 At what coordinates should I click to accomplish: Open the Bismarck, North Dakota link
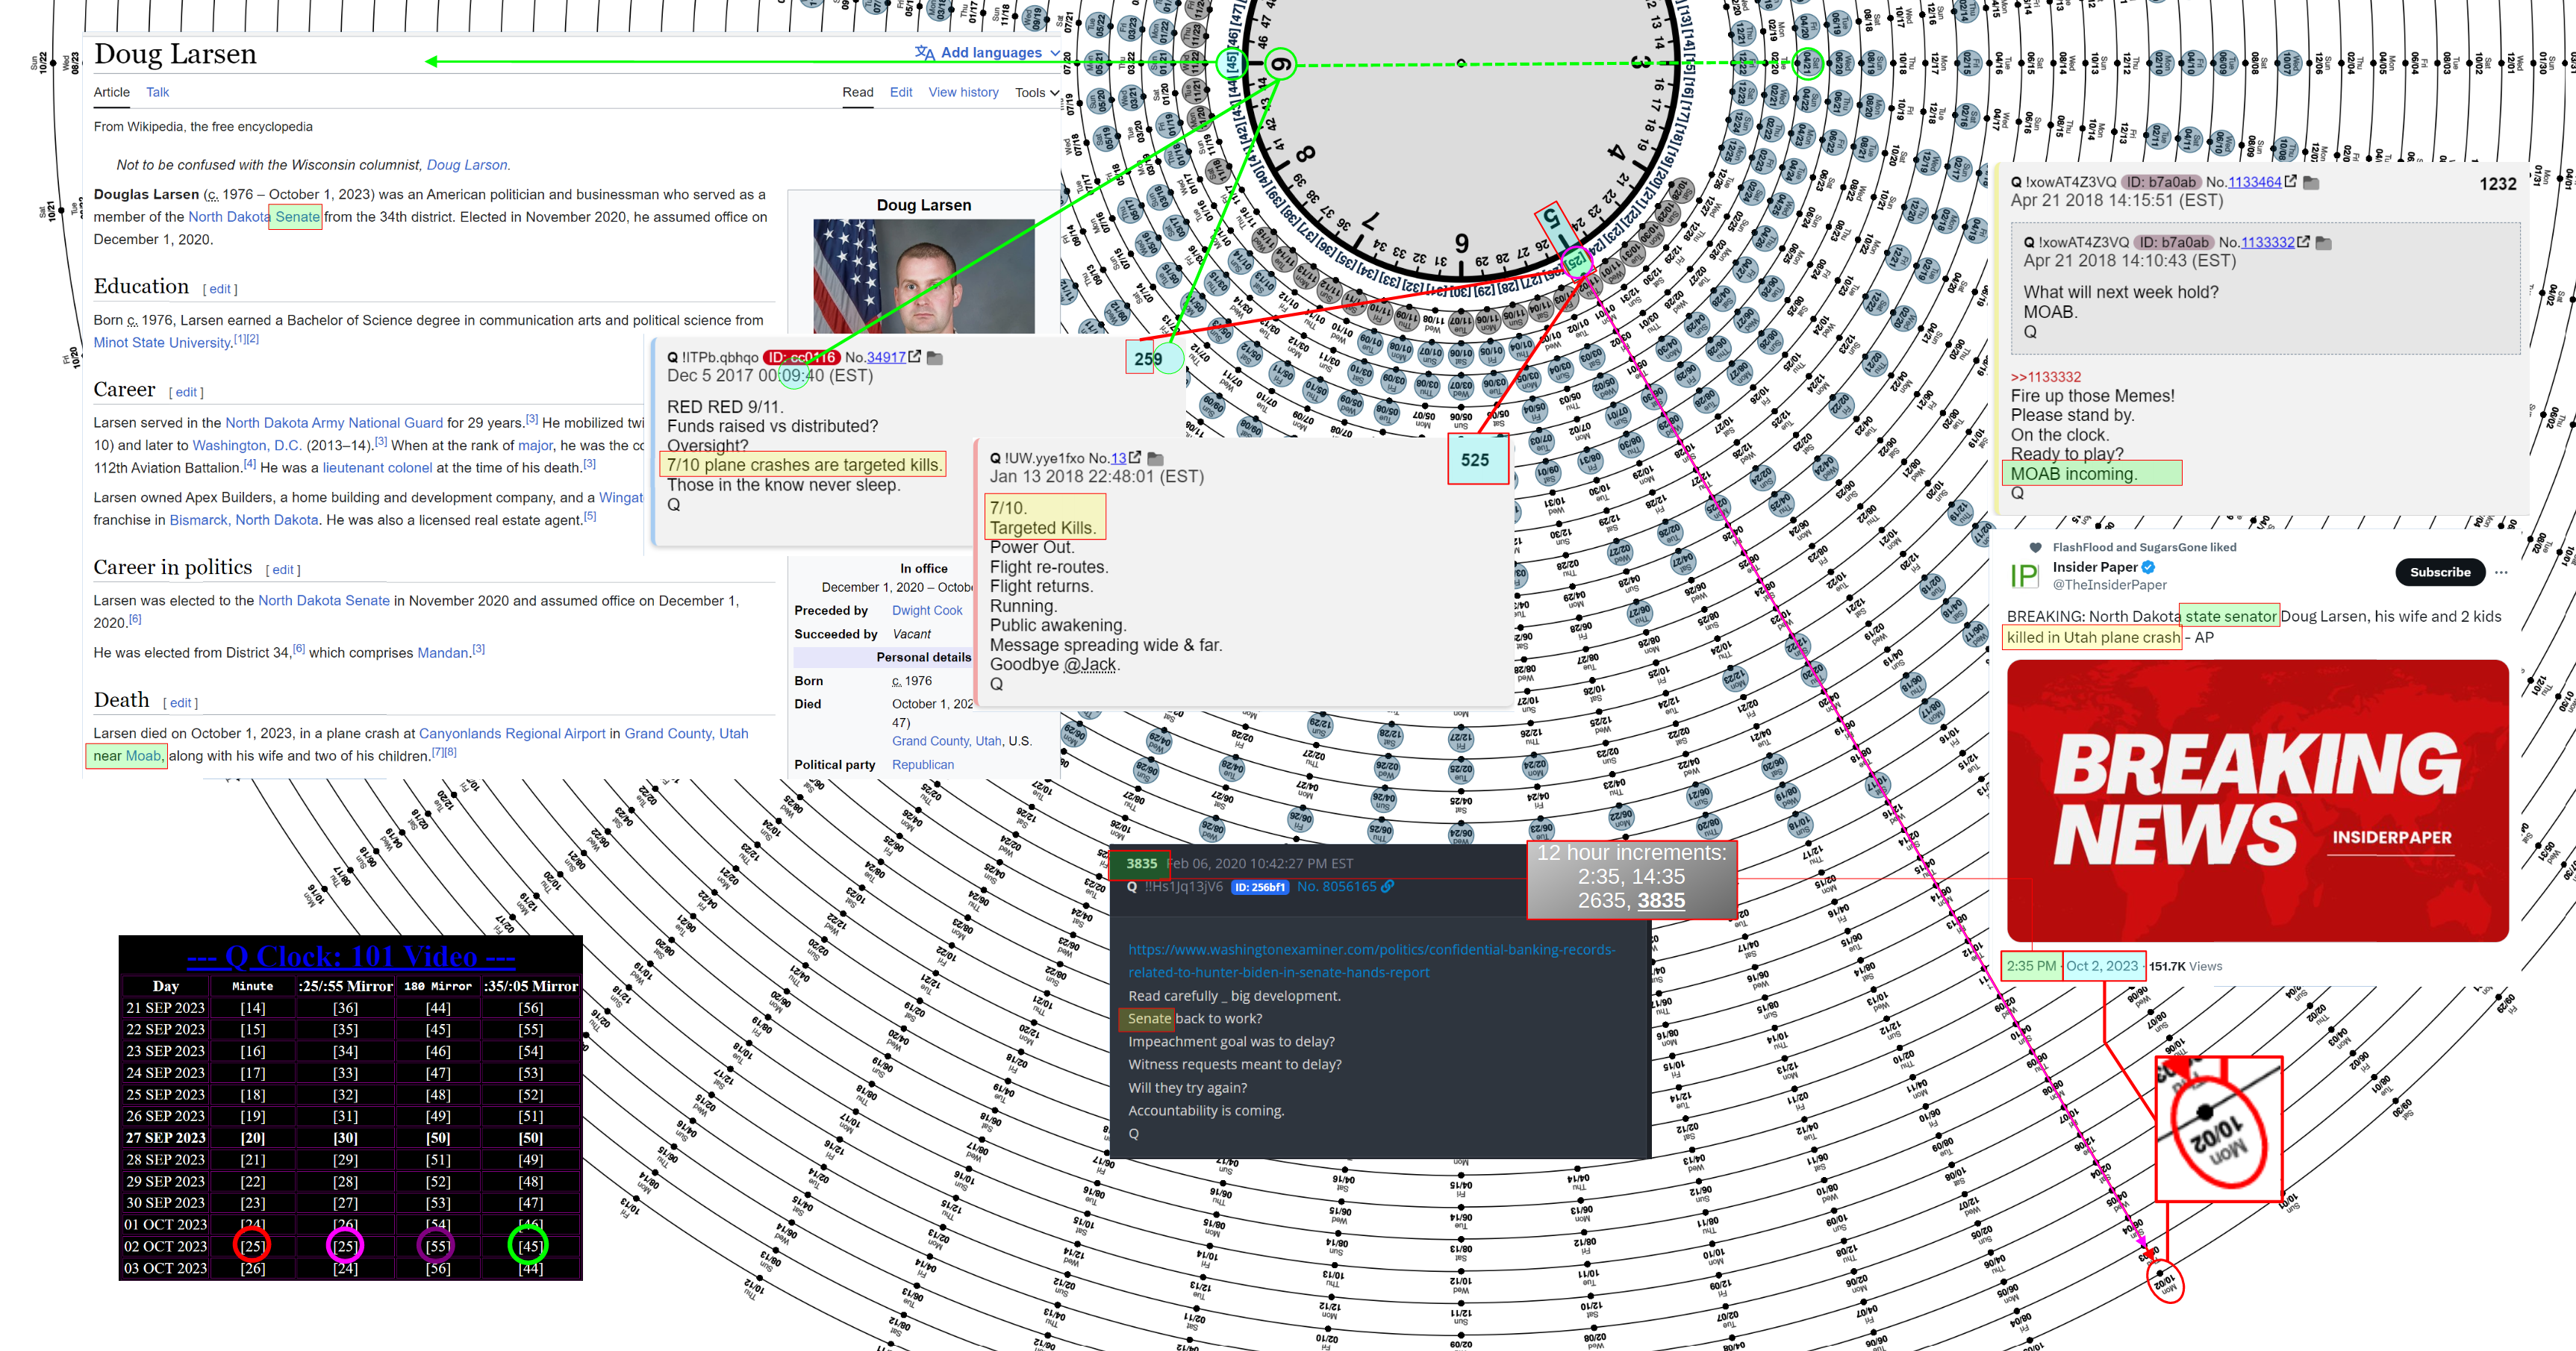tap(244, 520)
